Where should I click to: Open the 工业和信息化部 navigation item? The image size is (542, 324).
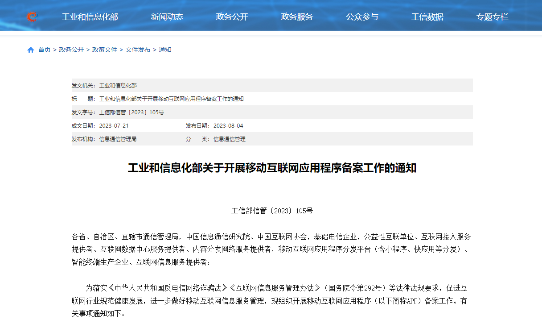point(90,17)
